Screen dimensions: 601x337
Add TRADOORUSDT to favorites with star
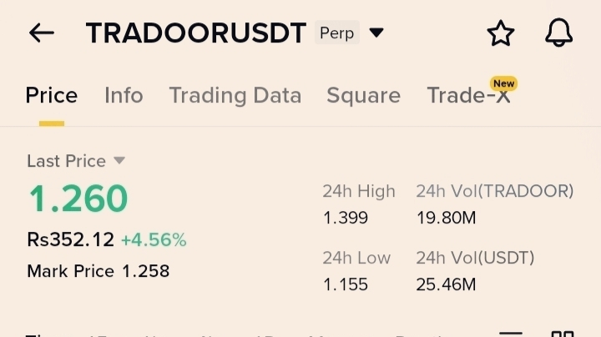click(500, 33)
